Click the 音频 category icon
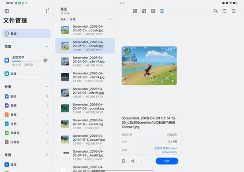The height and width of the screenshot is (172, 244). pos(7,115)
